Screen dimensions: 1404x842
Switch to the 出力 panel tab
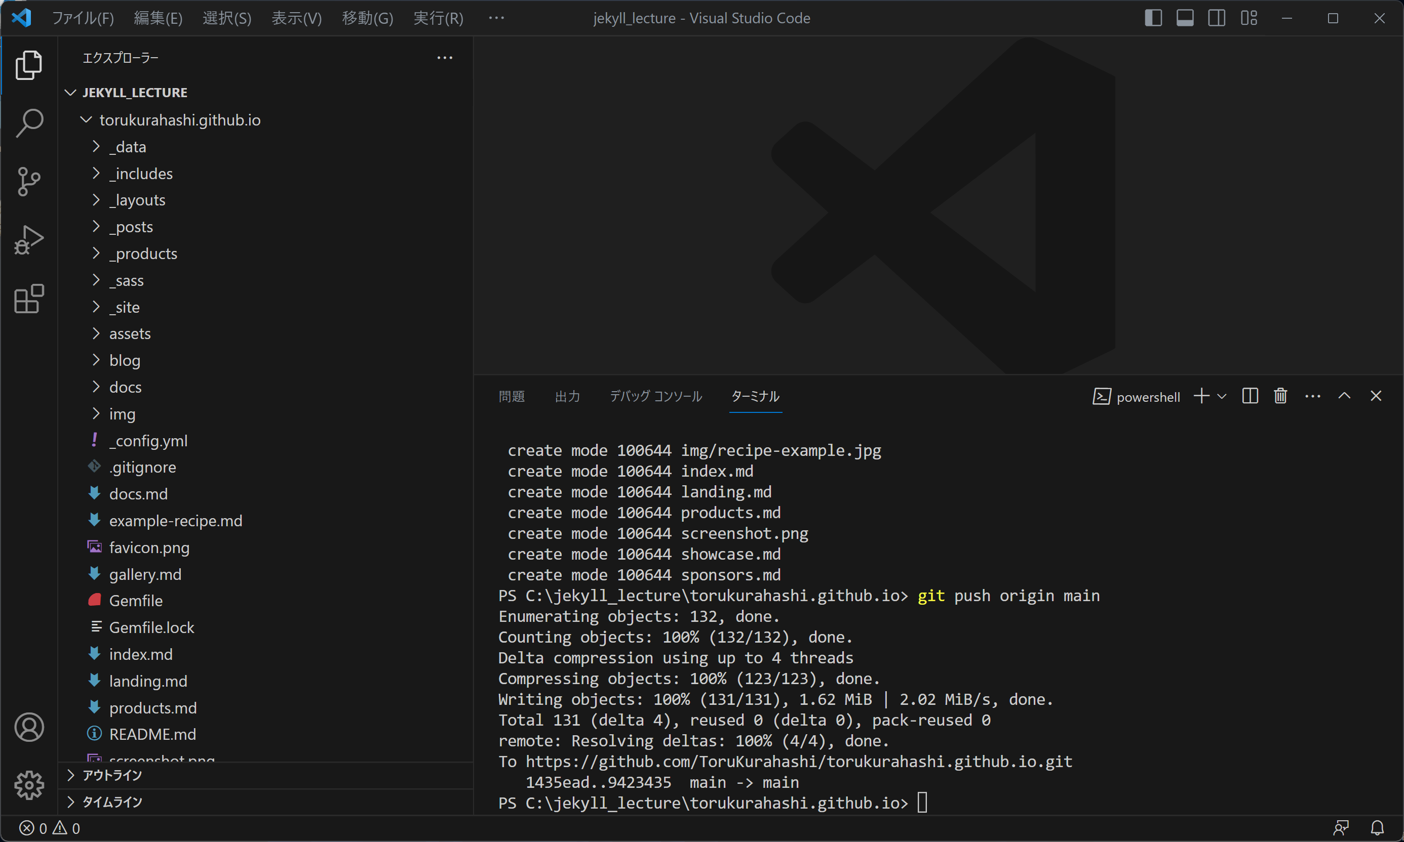point(567,396)
